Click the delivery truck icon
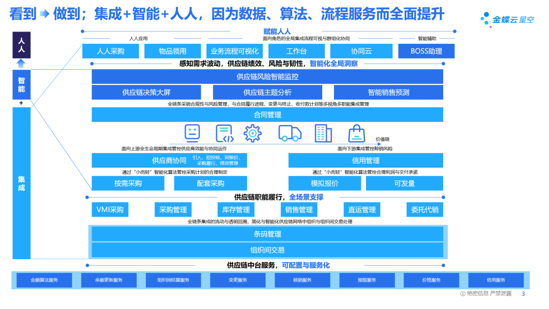Screen dimensions: 549x309 (x=290, y=133)
